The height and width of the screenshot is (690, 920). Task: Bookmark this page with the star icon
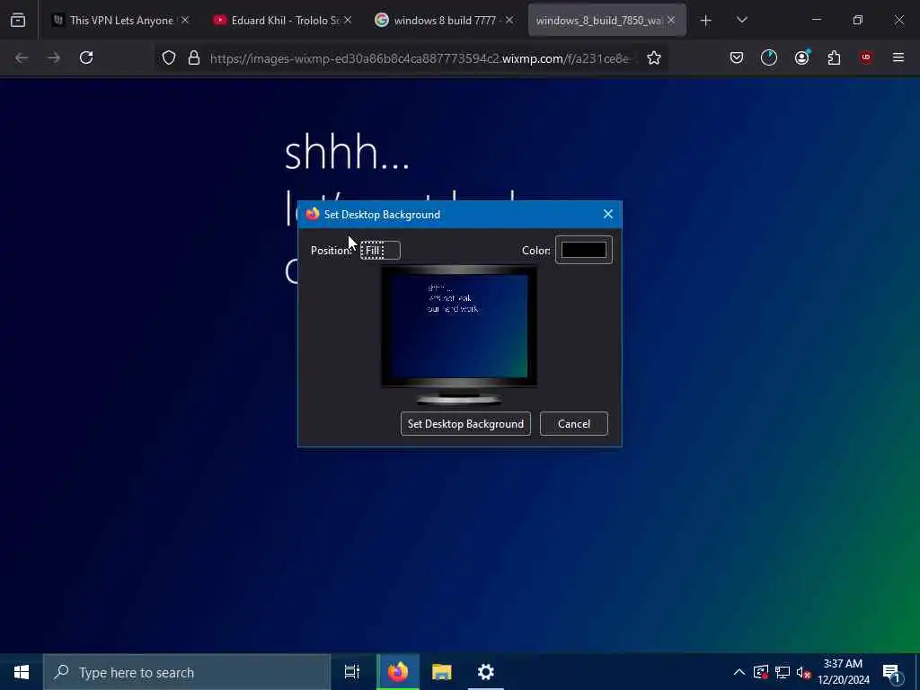[654, 57]
